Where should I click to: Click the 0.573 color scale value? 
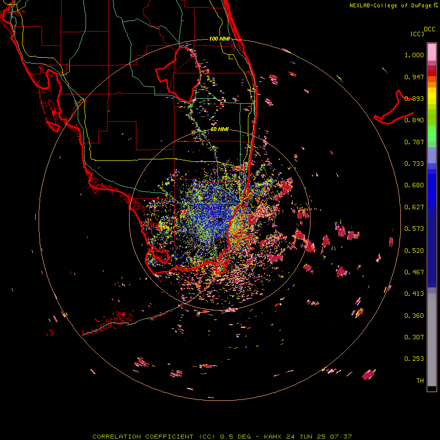(x=414, y=229)
